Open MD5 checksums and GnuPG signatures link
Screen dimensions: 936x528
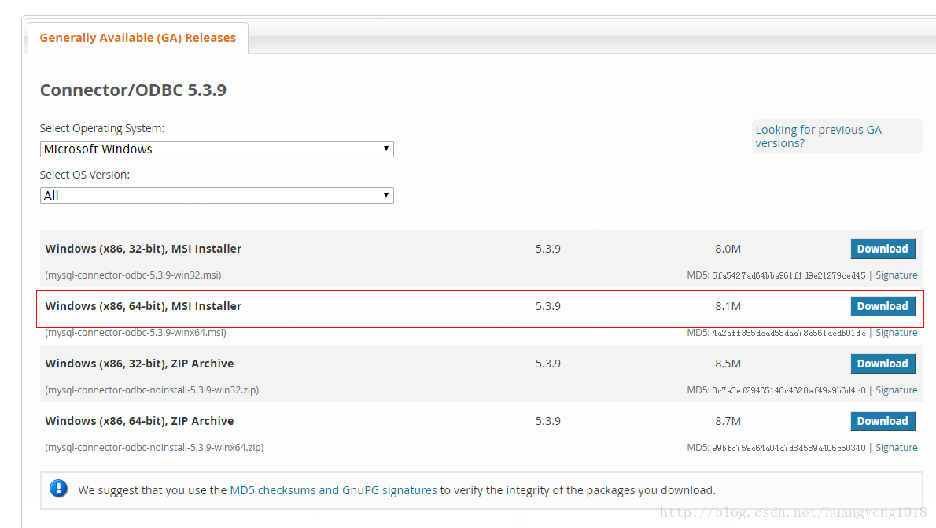point(333,489)
